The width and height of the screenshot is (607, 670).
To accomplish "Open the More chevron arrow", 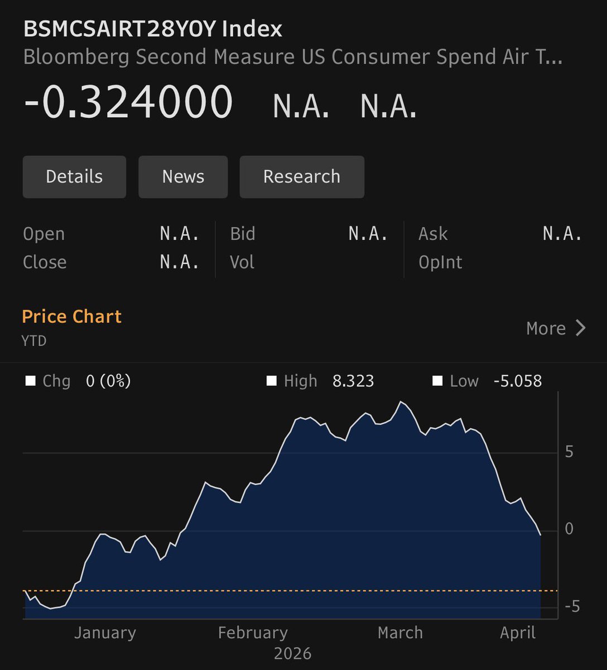I will click(580, 328).
